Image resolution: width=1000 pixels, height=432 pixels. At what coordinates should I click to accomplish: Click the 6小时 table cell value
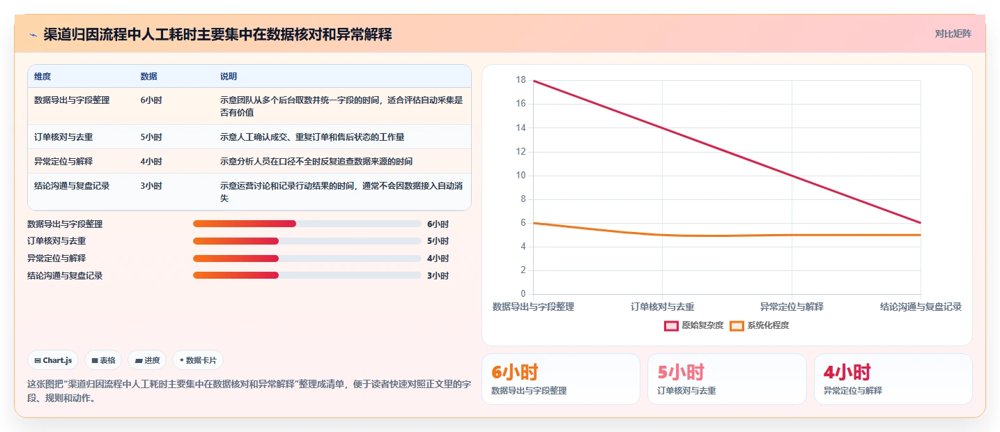click(x=151, y=100)
